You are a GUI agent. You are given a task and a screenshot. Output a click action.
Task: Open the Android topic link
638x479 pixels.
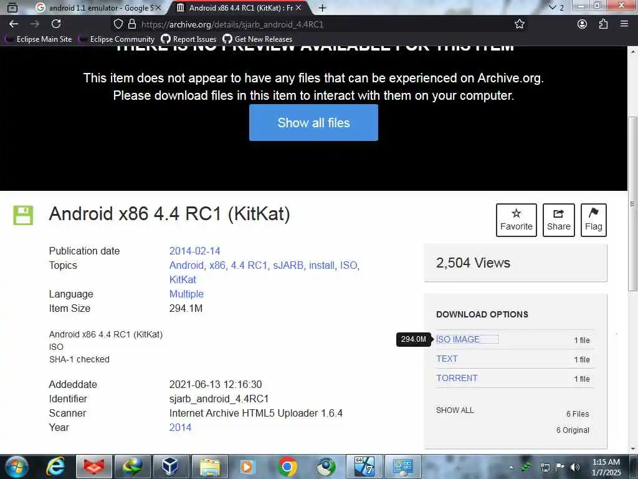(186, 265)
